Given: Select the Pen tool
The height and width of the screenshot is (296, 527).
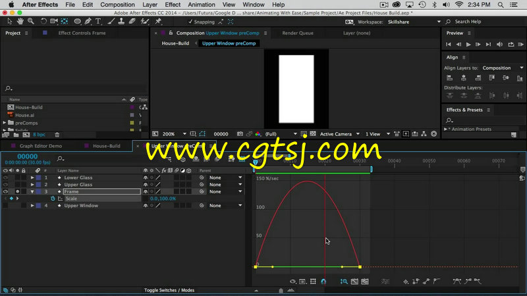Looking at the screenshot, I should click(x=88, y=22).
